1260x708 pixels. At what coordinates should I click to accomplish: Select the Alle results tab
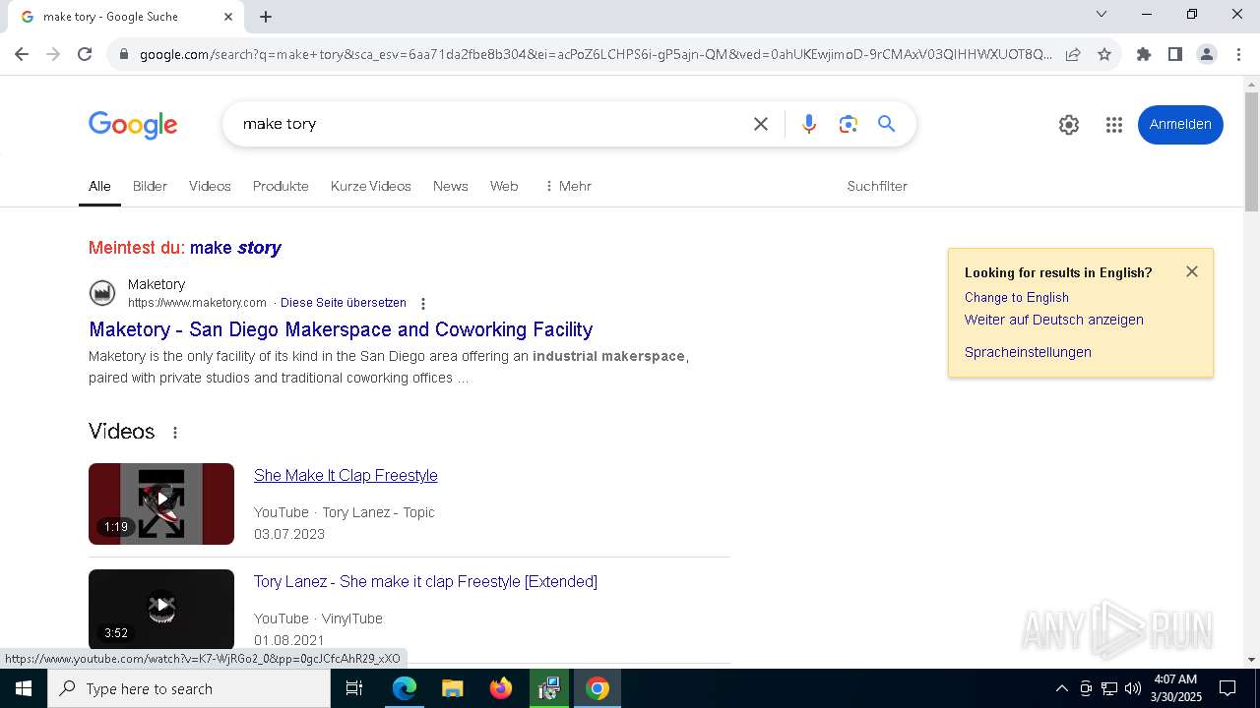99,186
